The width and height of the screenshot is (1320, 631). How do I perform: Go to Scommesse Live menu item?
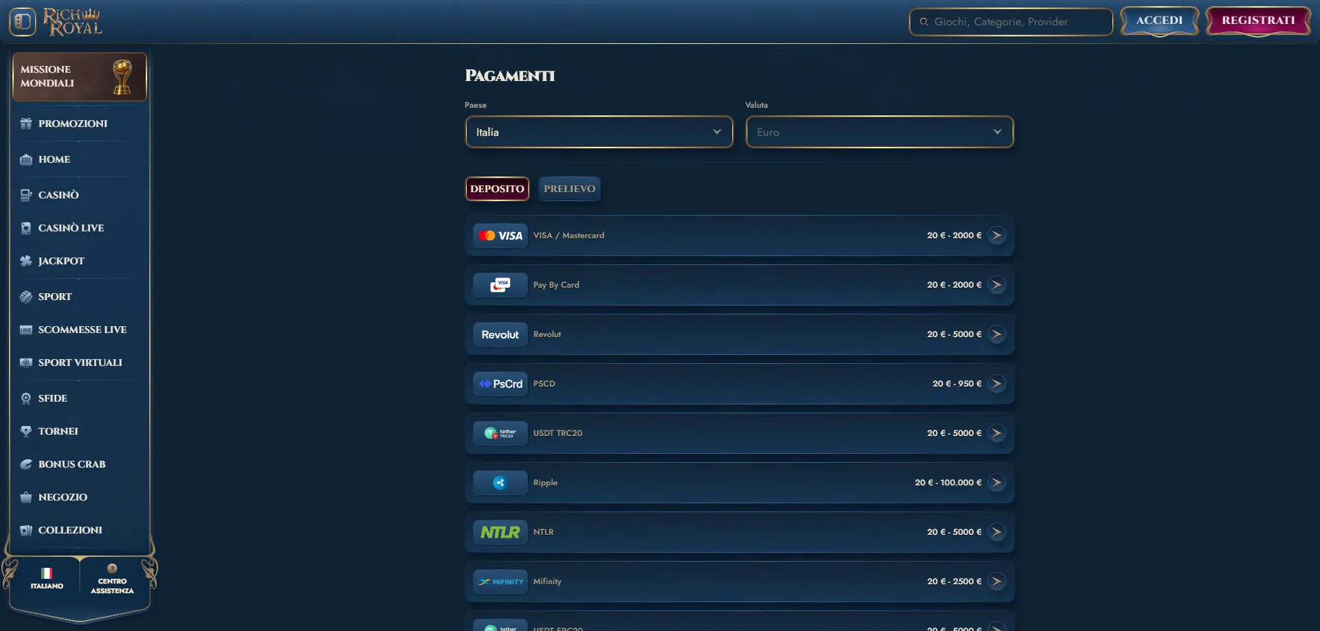click(x=82, y=330)
